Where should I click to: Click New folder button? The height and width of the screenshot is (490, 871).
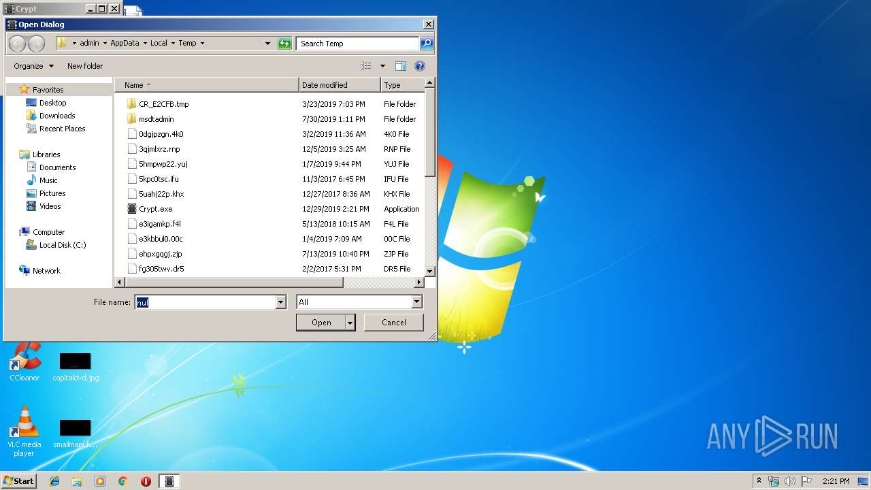(85, 66)
